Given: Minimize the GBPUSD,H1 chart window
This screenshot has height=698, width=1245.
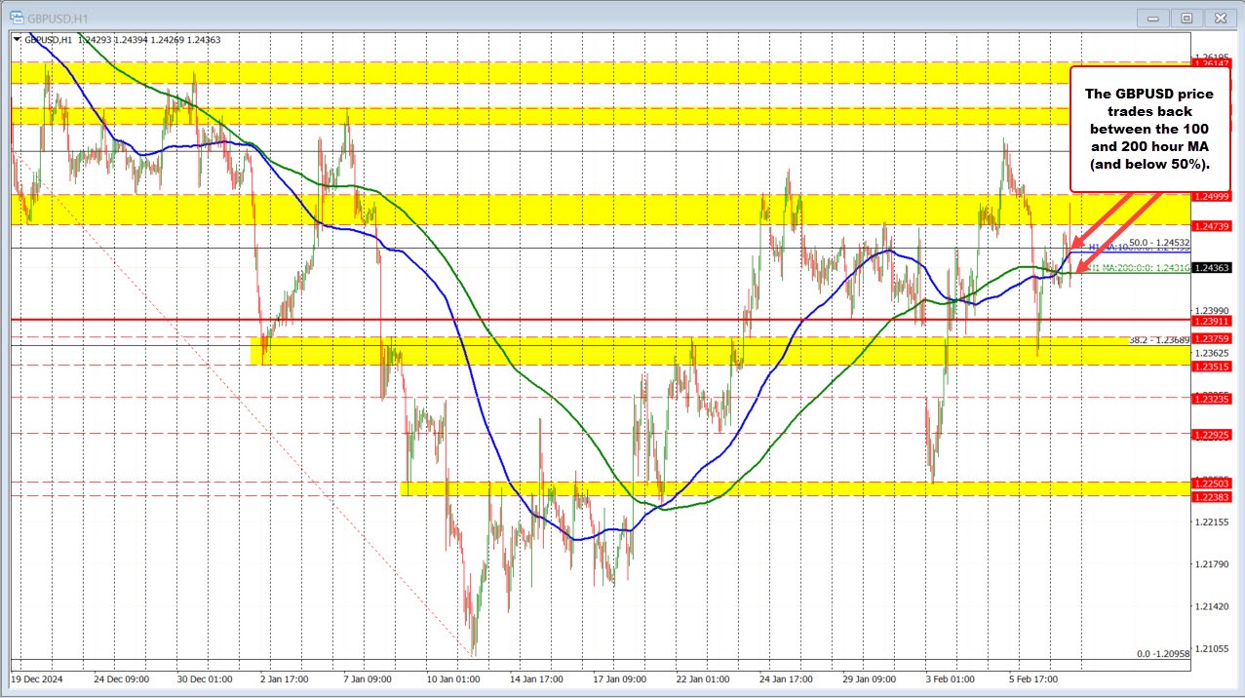Looking at the screenshot, I should coord(1151,18).
